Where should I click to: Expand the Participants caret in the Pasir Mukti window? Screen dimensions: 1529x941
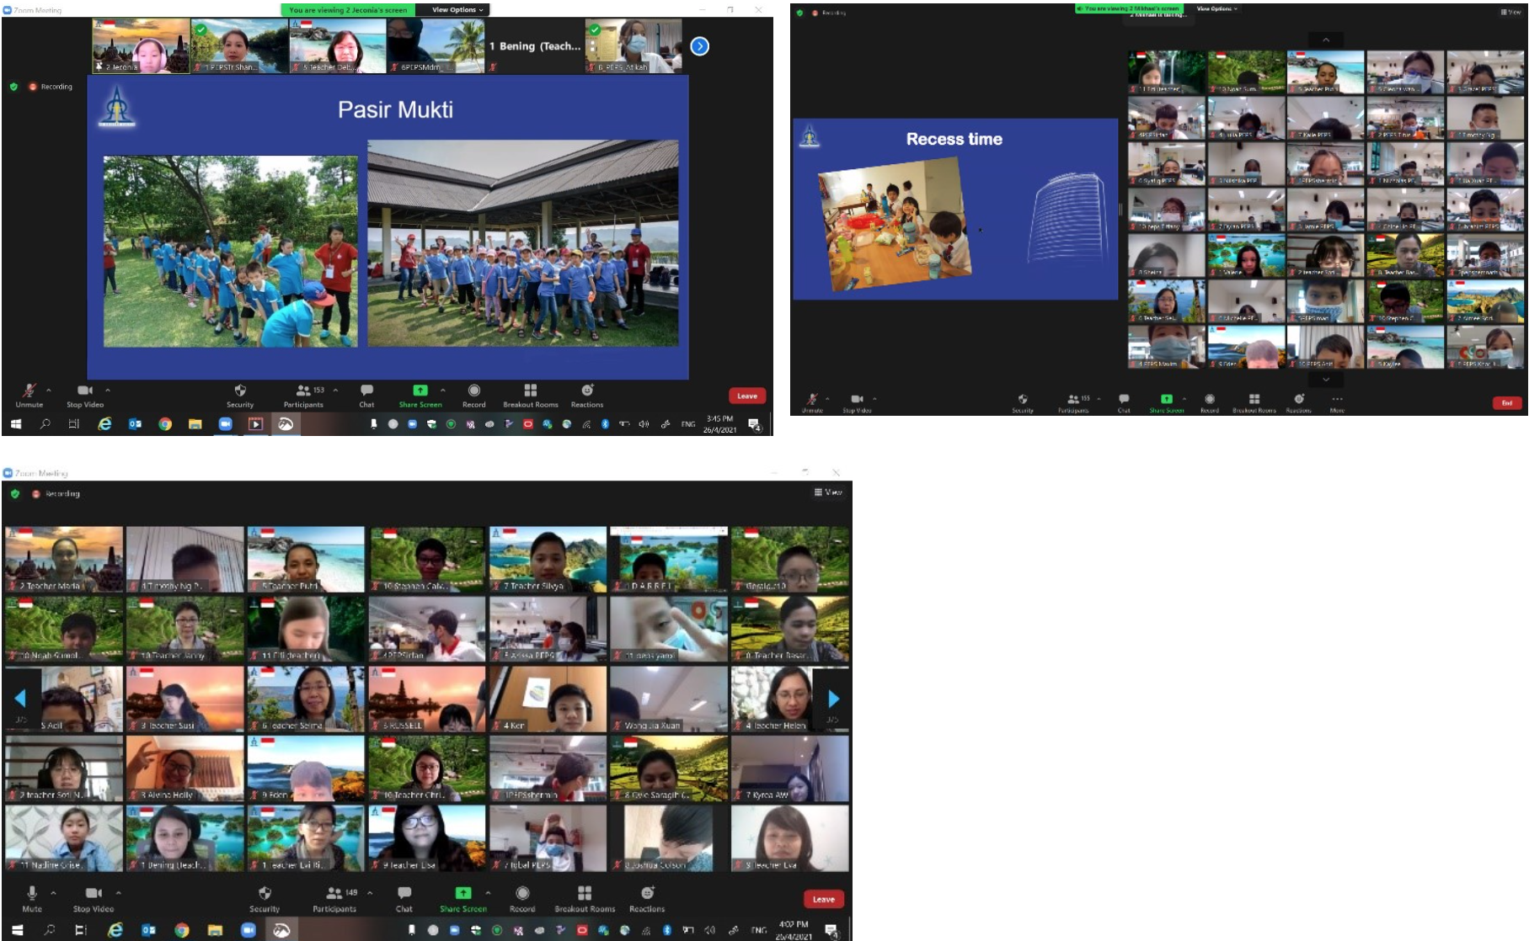[335, 390]
